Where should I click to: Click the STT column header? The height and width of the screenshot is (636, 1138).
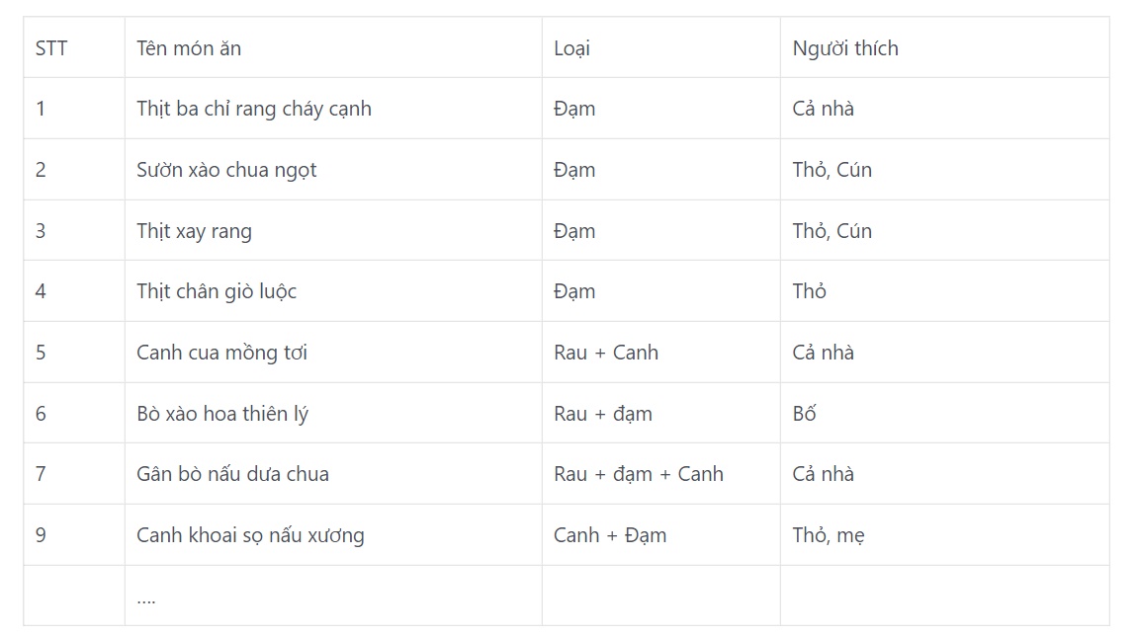click(x=74, y=47)
